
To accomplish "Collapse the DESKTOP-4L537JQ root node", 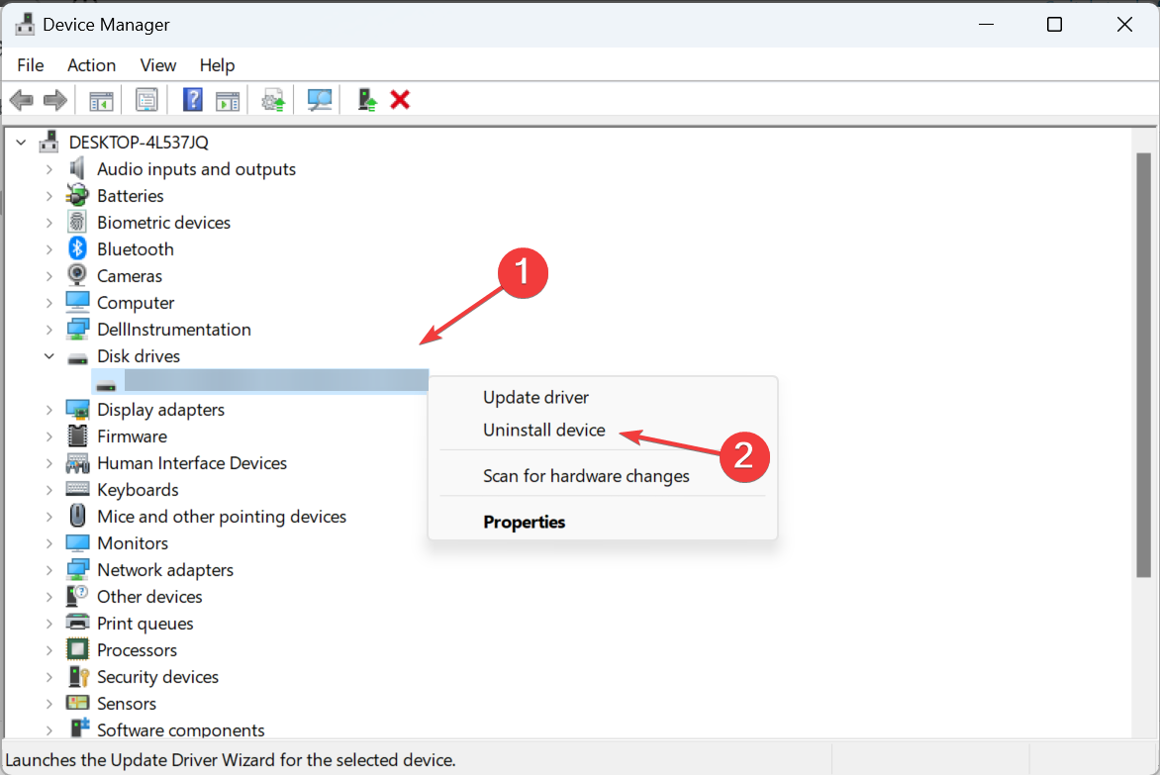I will (22, 142).
